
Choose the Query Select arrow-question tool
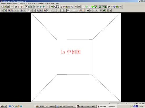coord(5,10)
